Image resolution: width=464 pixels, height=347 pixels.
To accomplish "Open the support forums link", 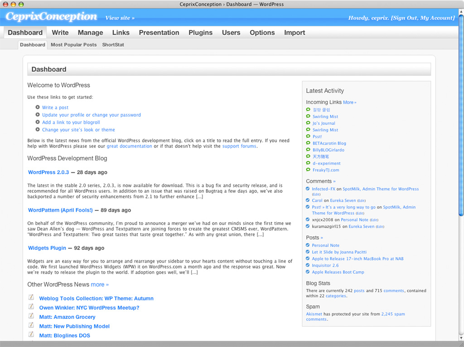I will (239, 146).
